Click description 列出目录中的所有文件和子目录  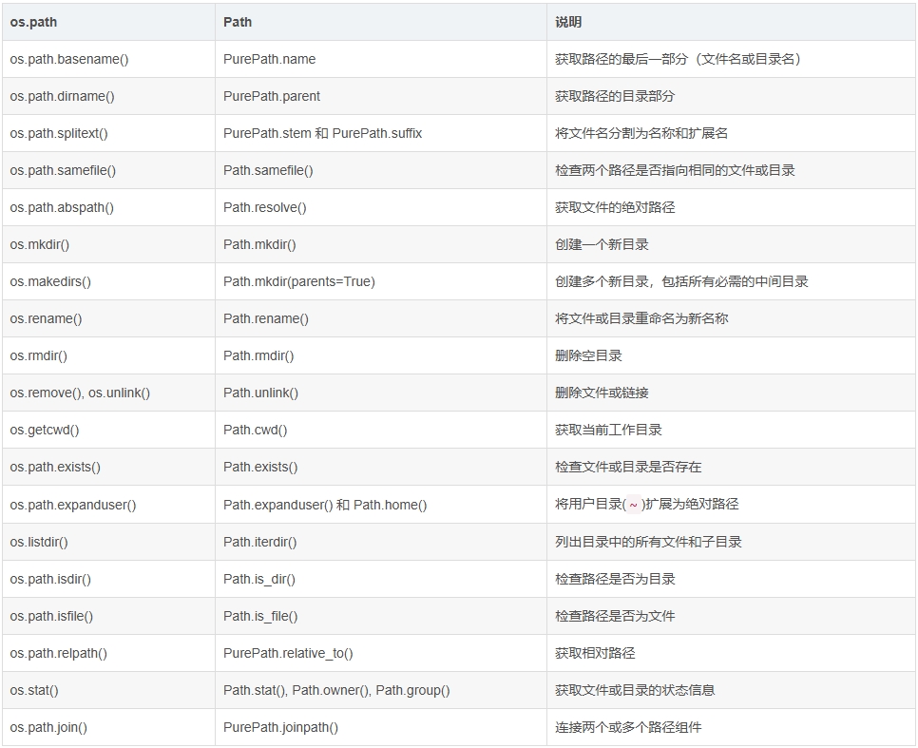(x=648, y=543)
